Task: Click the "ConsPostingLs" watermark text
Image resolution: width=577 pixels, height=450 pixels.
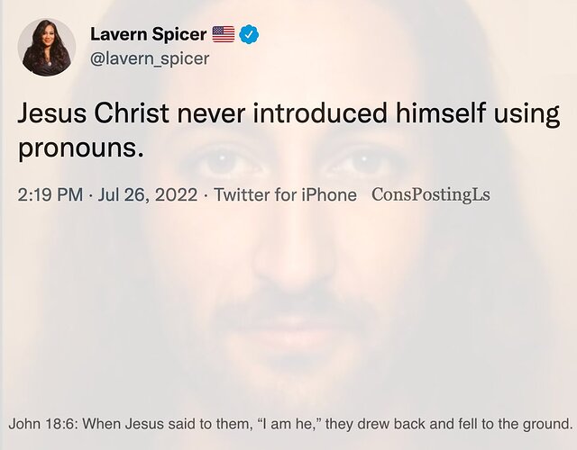Action: click(431, 194)
